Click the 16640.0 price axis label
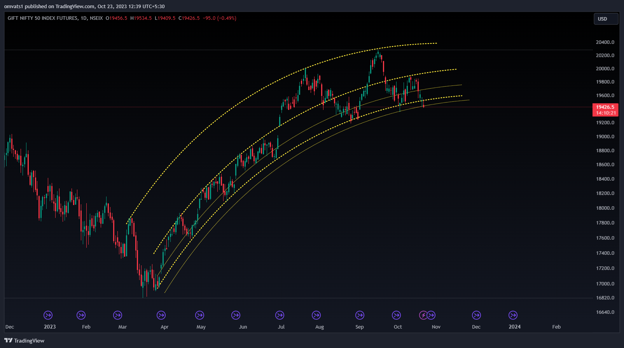The width and height of the screenshot is (624, 348). (x=605, y=312)
